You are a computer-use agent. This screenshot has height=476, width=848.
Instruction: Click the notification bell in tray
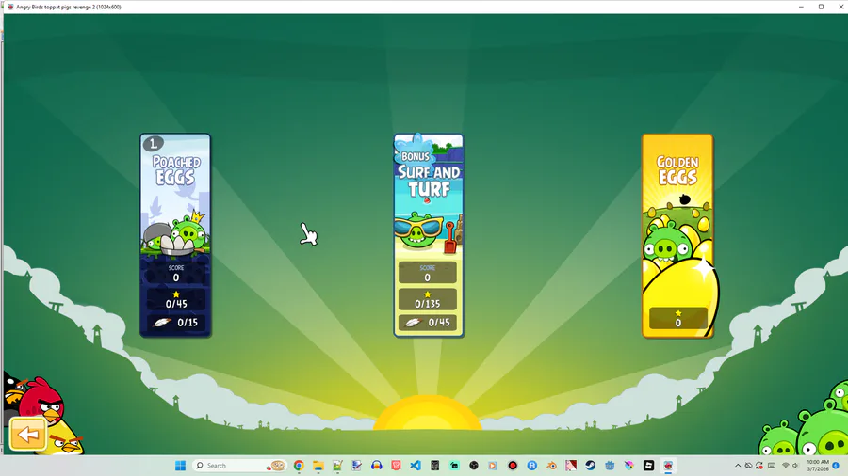pyautogui.click(x=836, y=466)
